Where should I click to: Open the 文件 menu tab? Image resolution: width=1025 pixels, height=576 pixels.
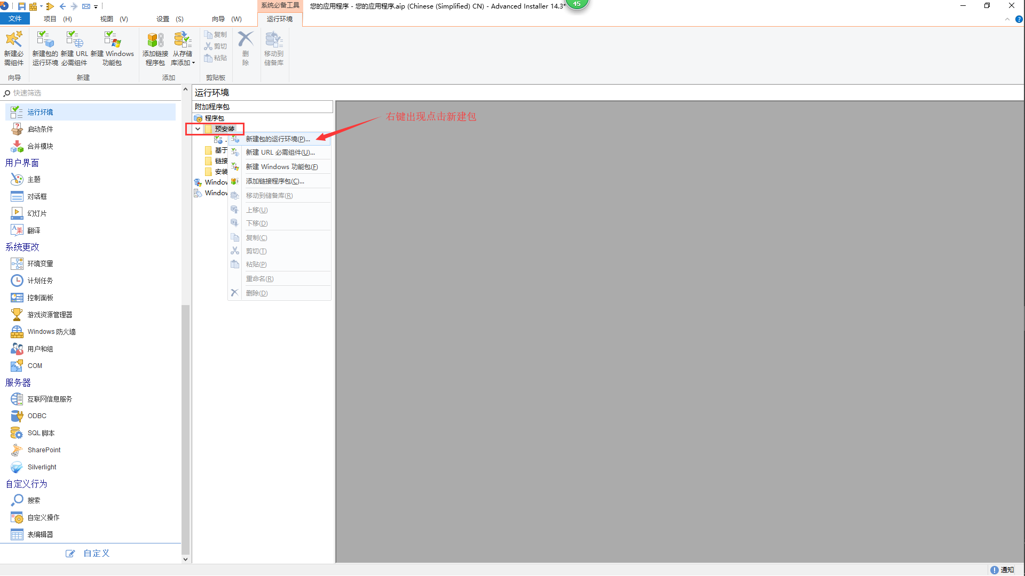[x=15, y=19]
